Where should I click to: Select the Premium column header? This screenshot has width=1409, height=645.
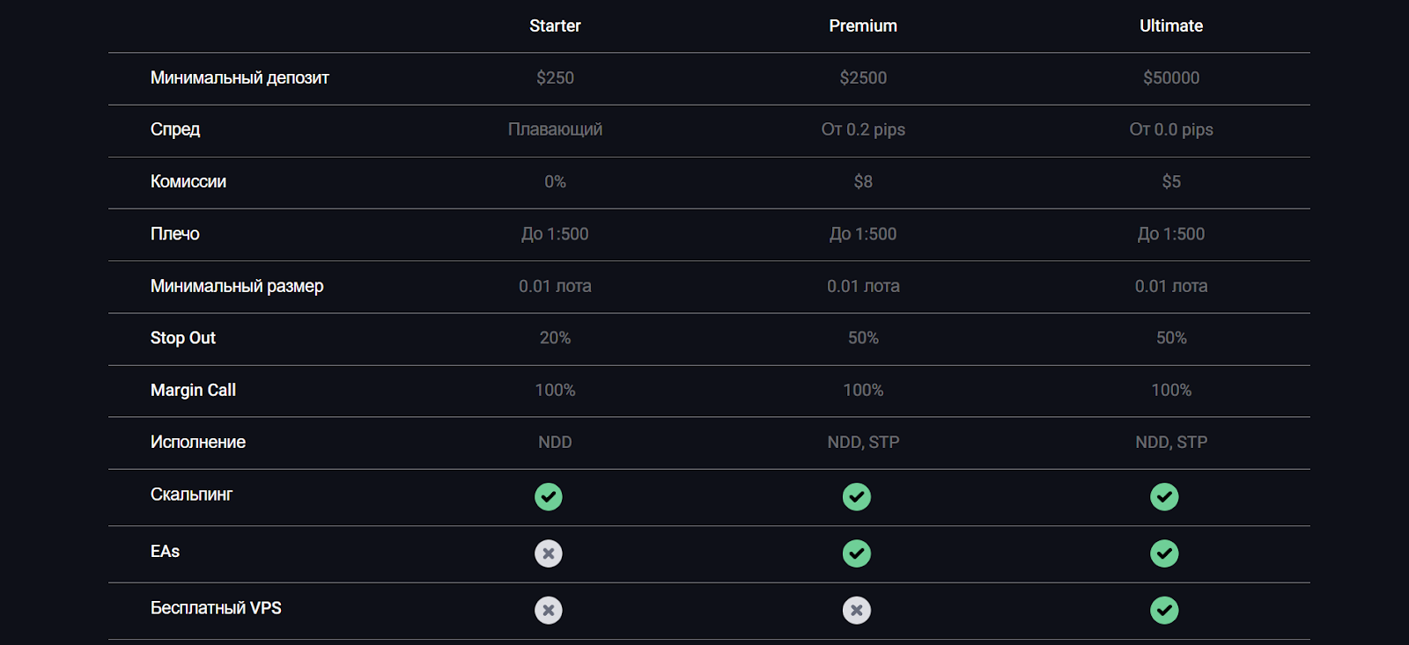[863, 26]
